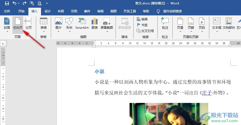
Task: Switch to the 审阅 tab
Action: click(x=100, y=11)
